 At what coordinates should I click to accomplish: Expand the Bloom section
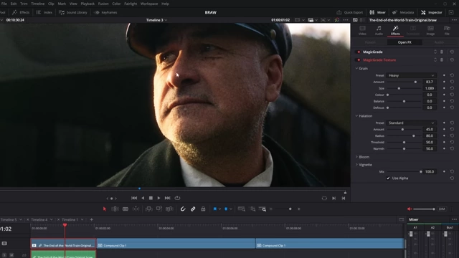357,157
